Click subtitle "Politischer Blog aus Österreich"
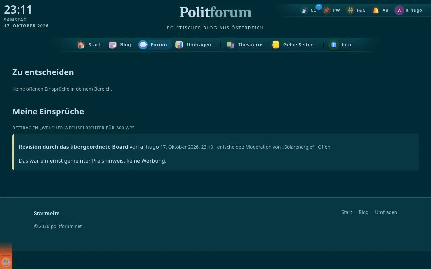 point(215,28)
